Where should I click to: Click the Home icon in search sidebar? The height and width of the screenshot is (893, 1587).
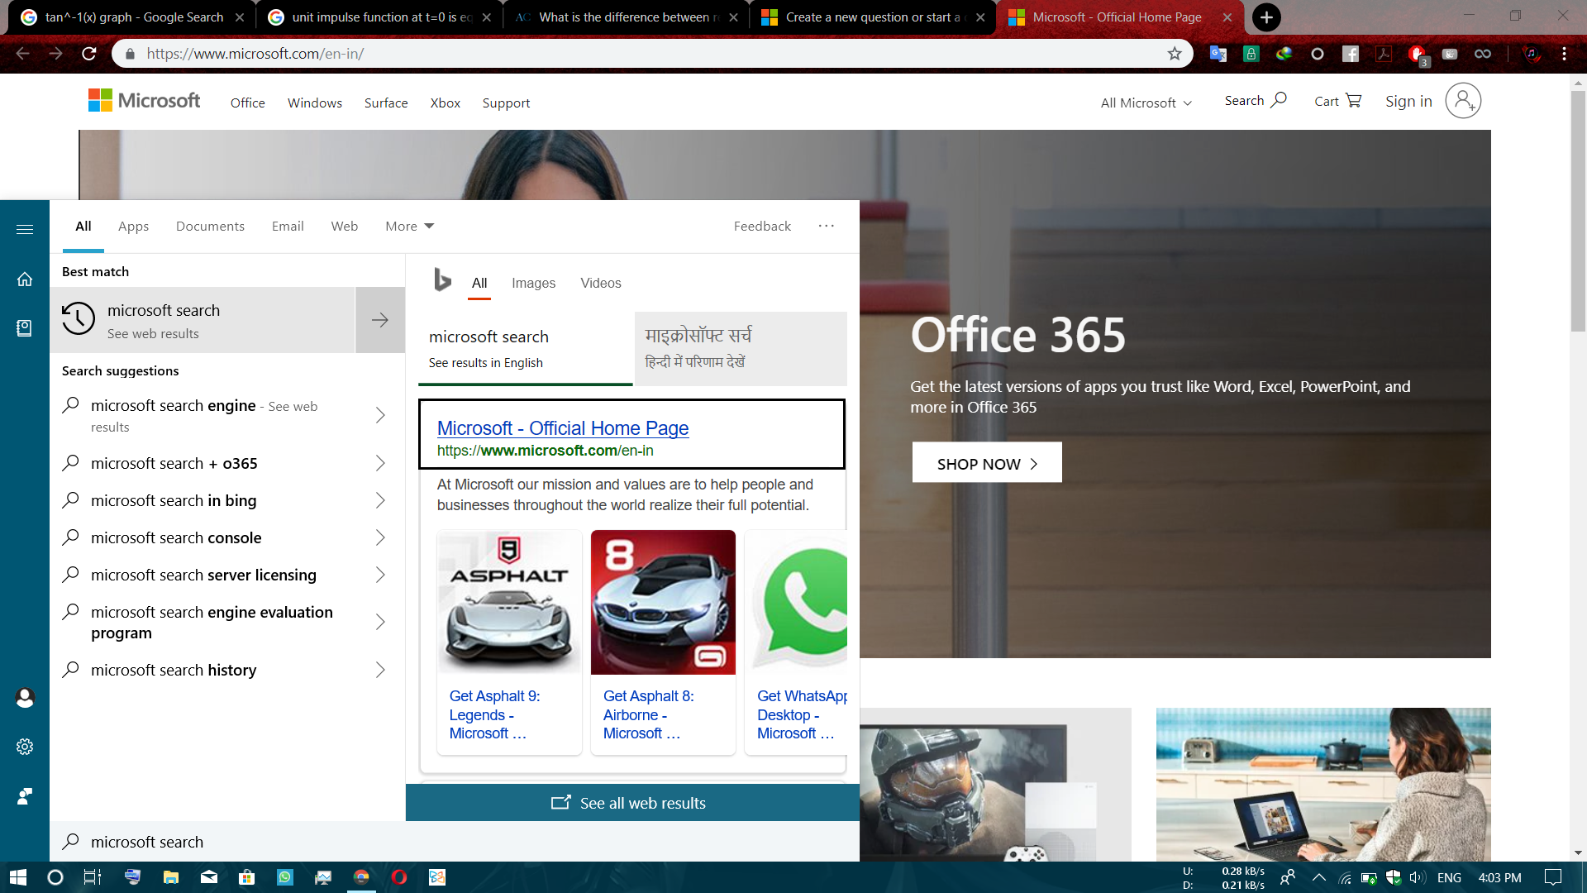click(x=25, y=279)
